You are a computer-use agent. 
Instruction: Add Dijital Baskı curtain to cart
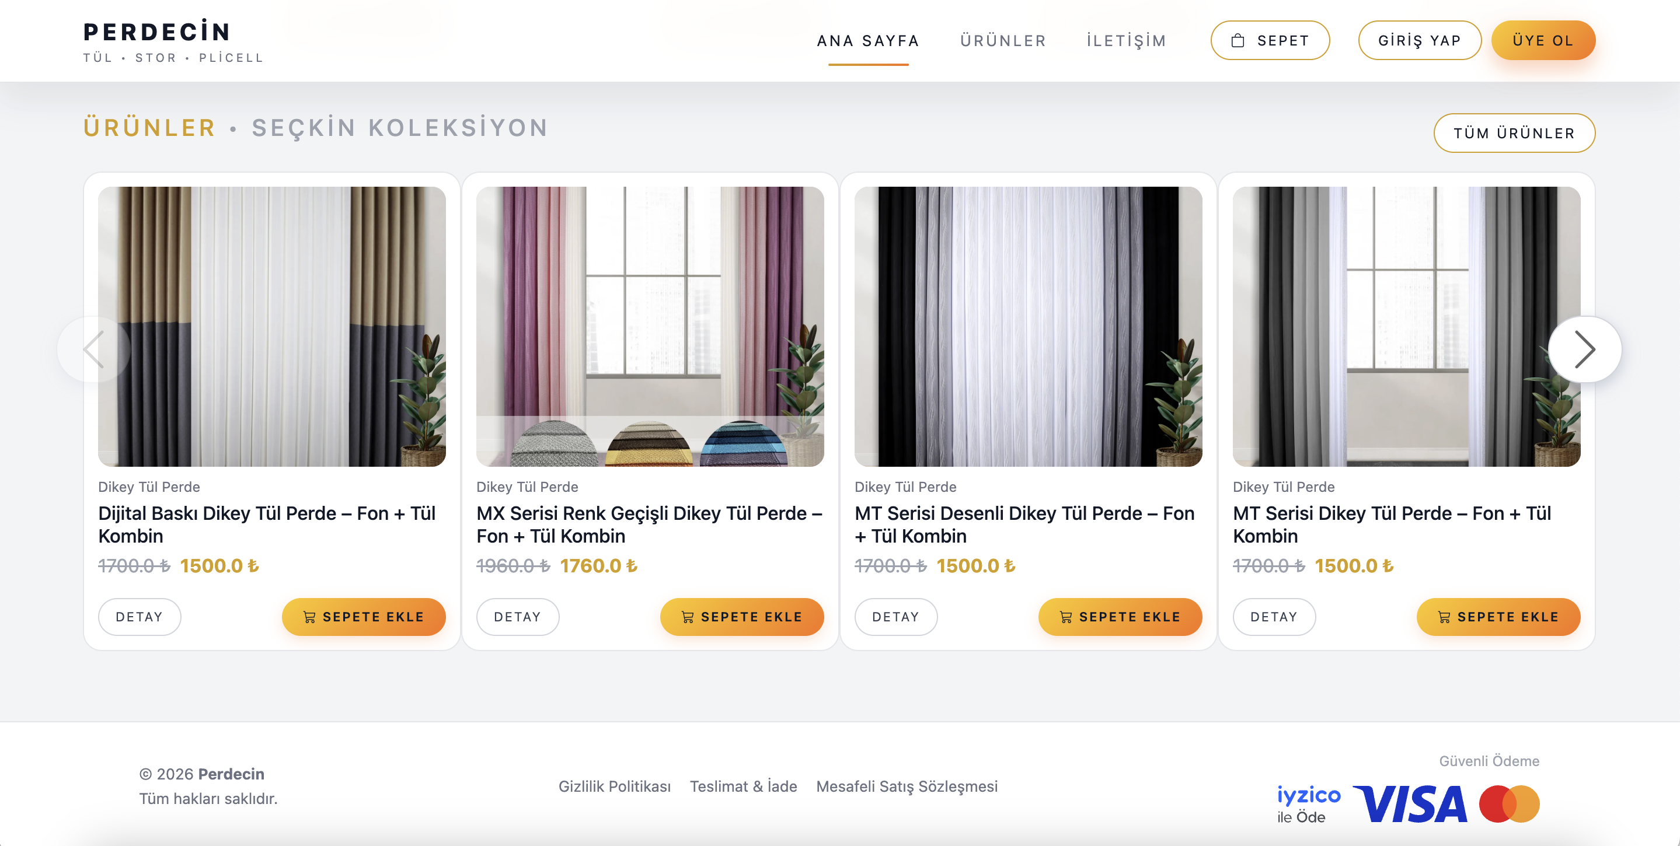pos(363,617)
